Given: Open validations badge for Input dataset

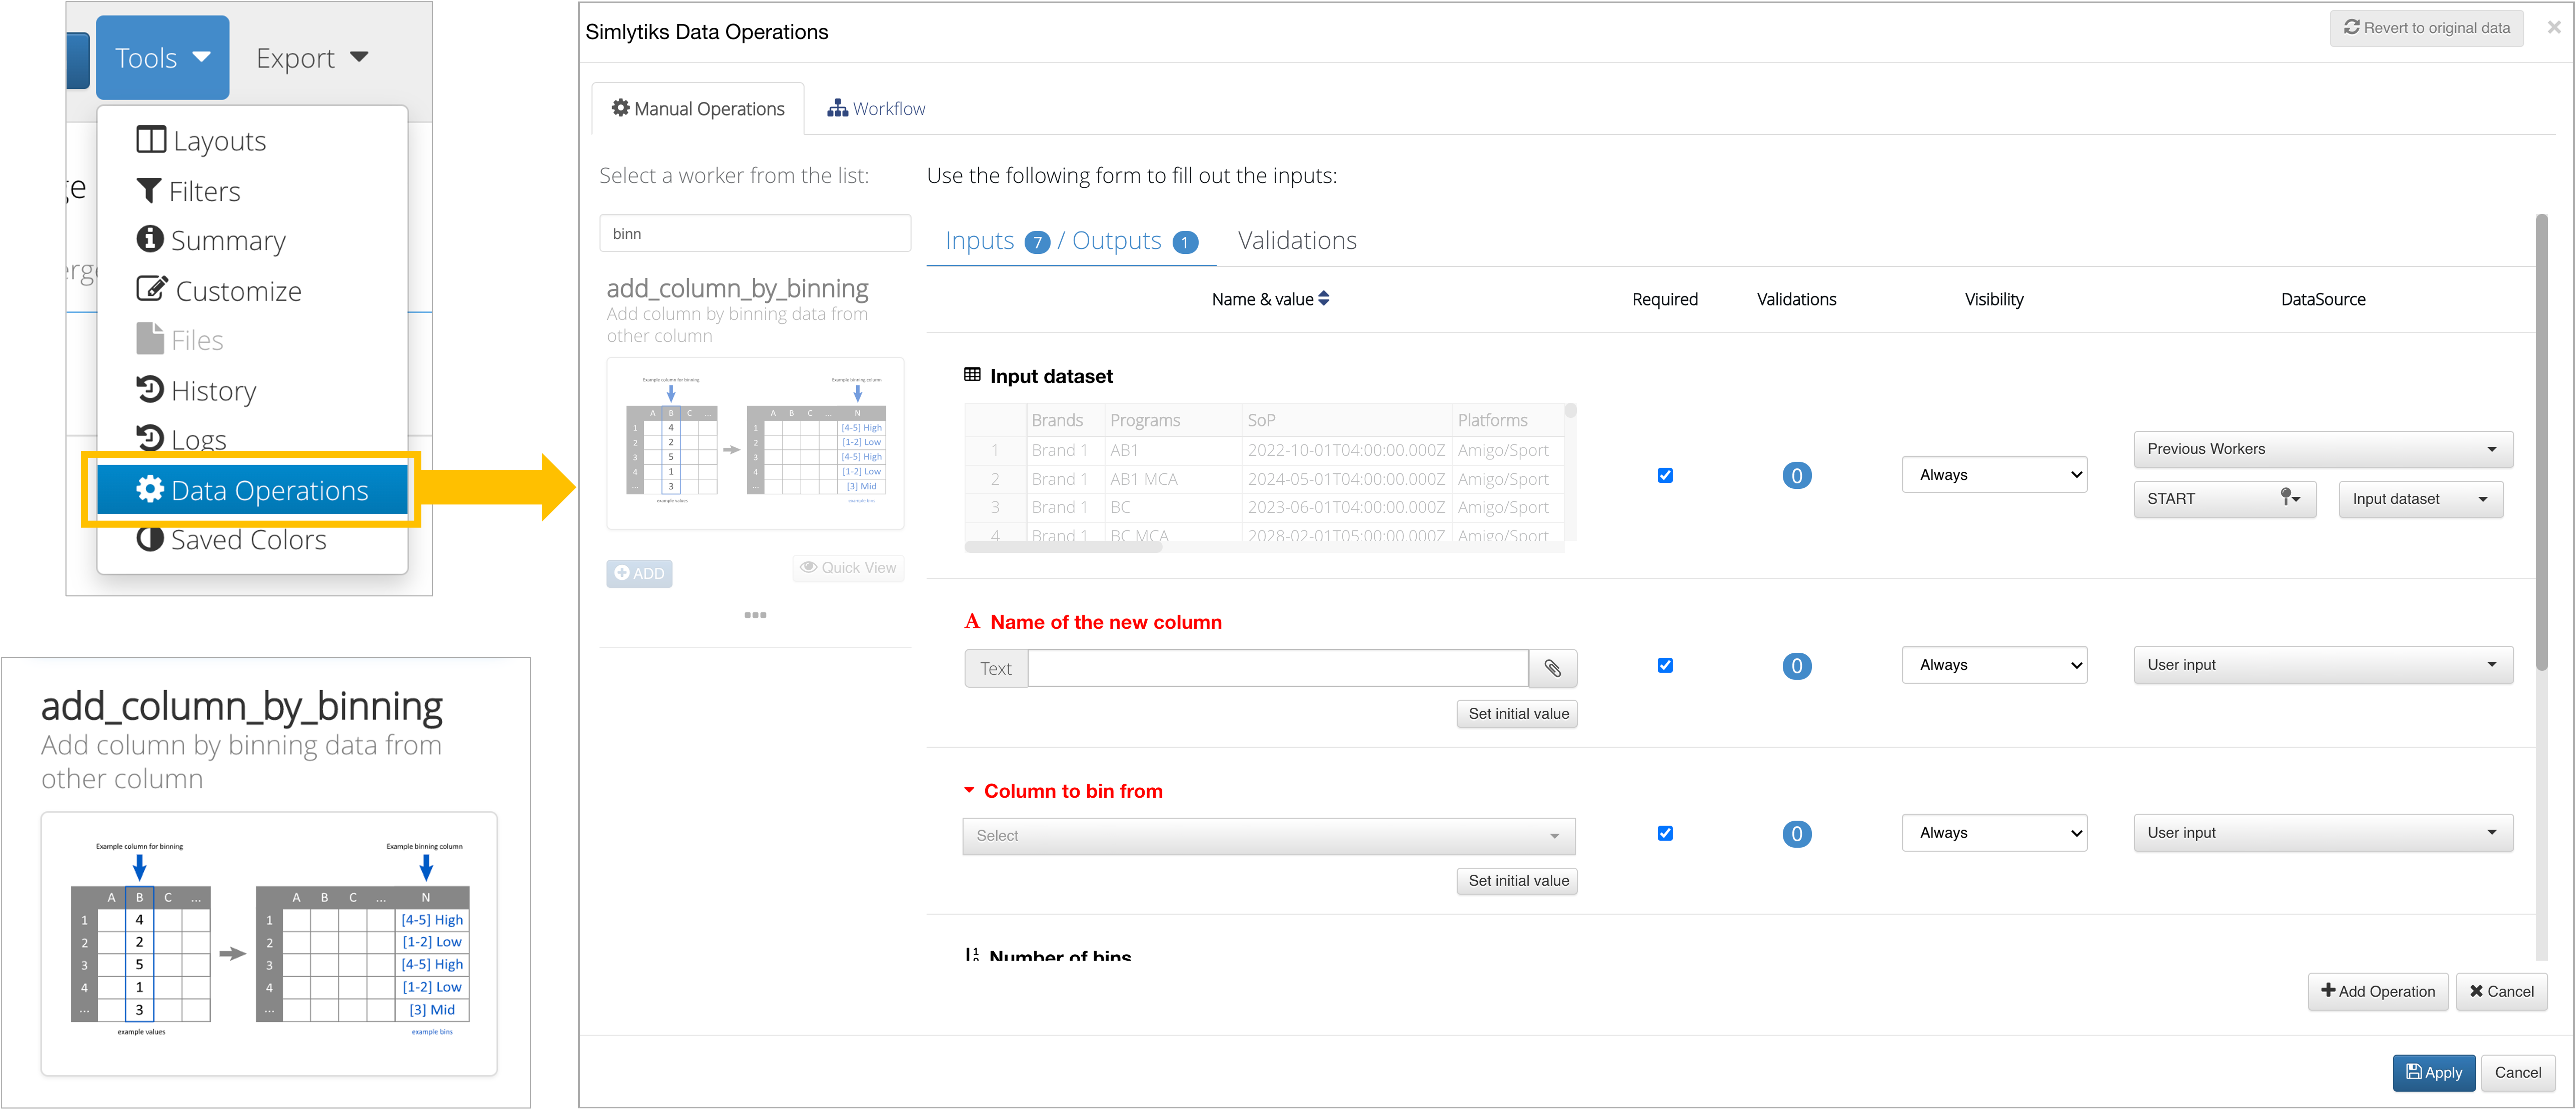Looking at the screenshot, I should point(1797,476).
